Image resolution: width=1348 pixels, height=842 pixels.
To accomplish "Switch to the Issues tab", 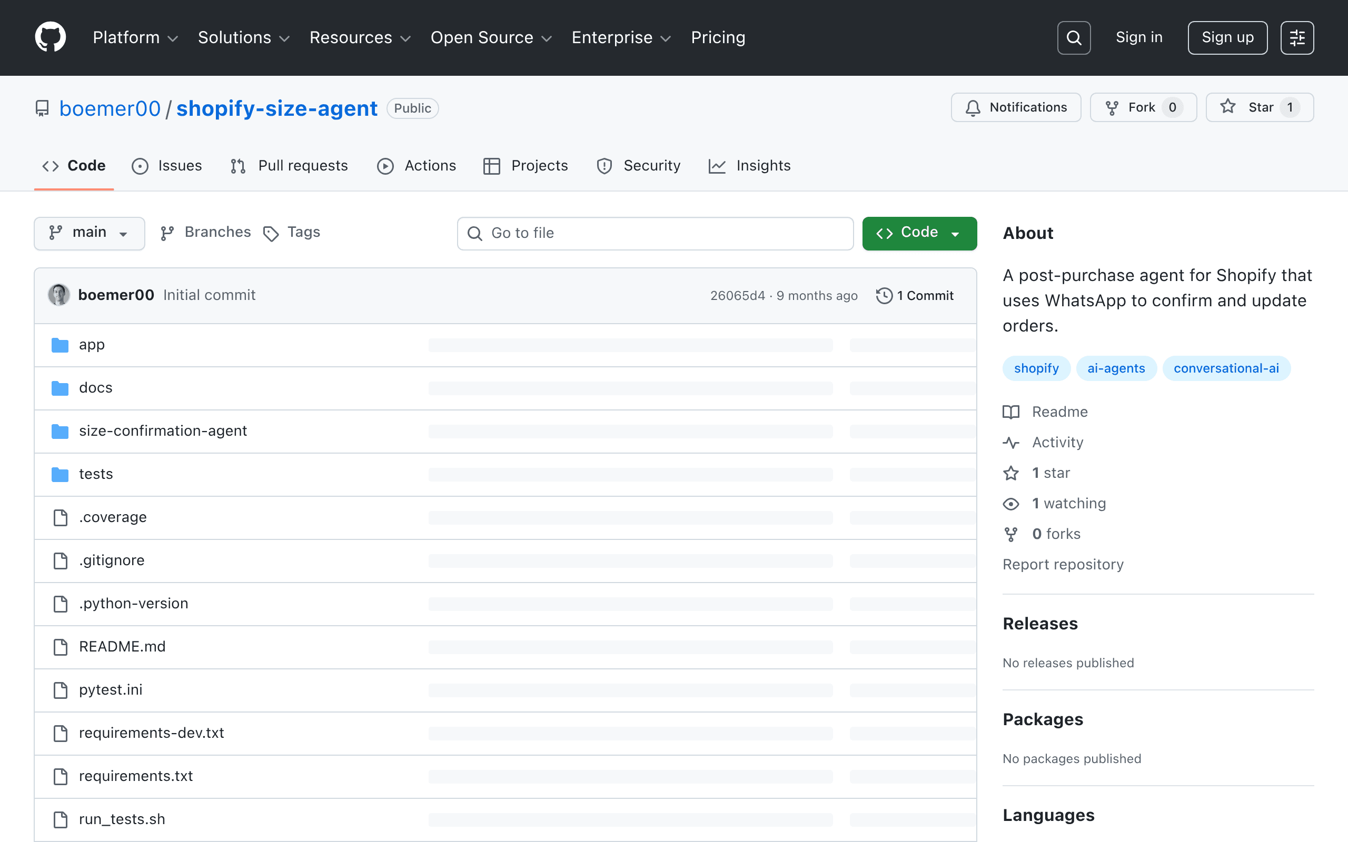I will coord(166,166).
